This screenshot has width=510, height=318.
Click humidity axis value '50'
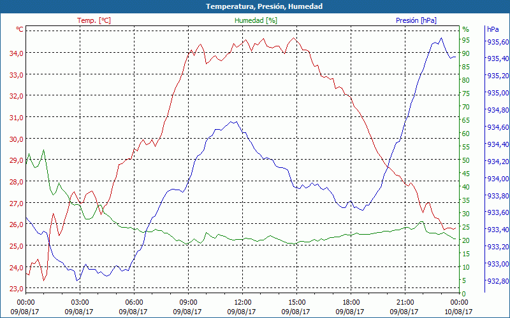click(x=466, y=160)
